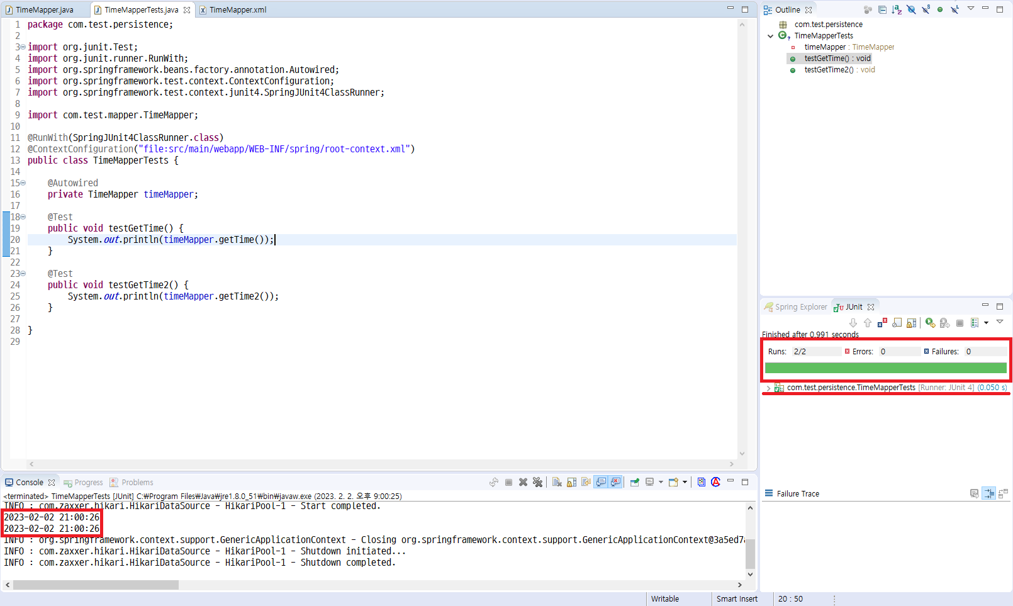Select timeMapper field in Outline
The width and height of the screenshot is (1013, 606).
[x=842, y=47]
